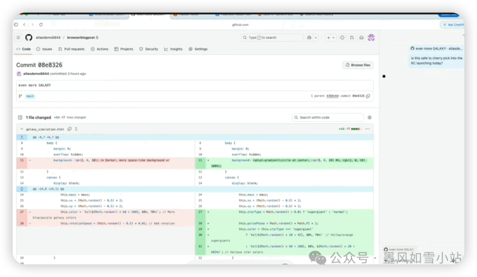Screen dimensions: 477x277
Task: Go to the Actions tab
Action: point(99,49)
